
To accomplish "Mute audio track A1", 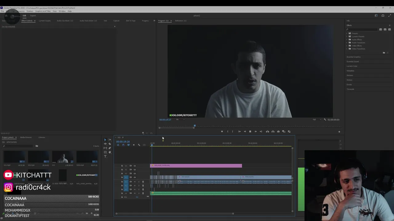I will click(x=135, y=182).
